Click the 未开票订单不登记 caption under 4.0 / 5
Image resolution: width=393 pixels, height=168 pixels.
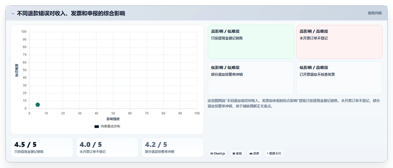click(93, 152)
